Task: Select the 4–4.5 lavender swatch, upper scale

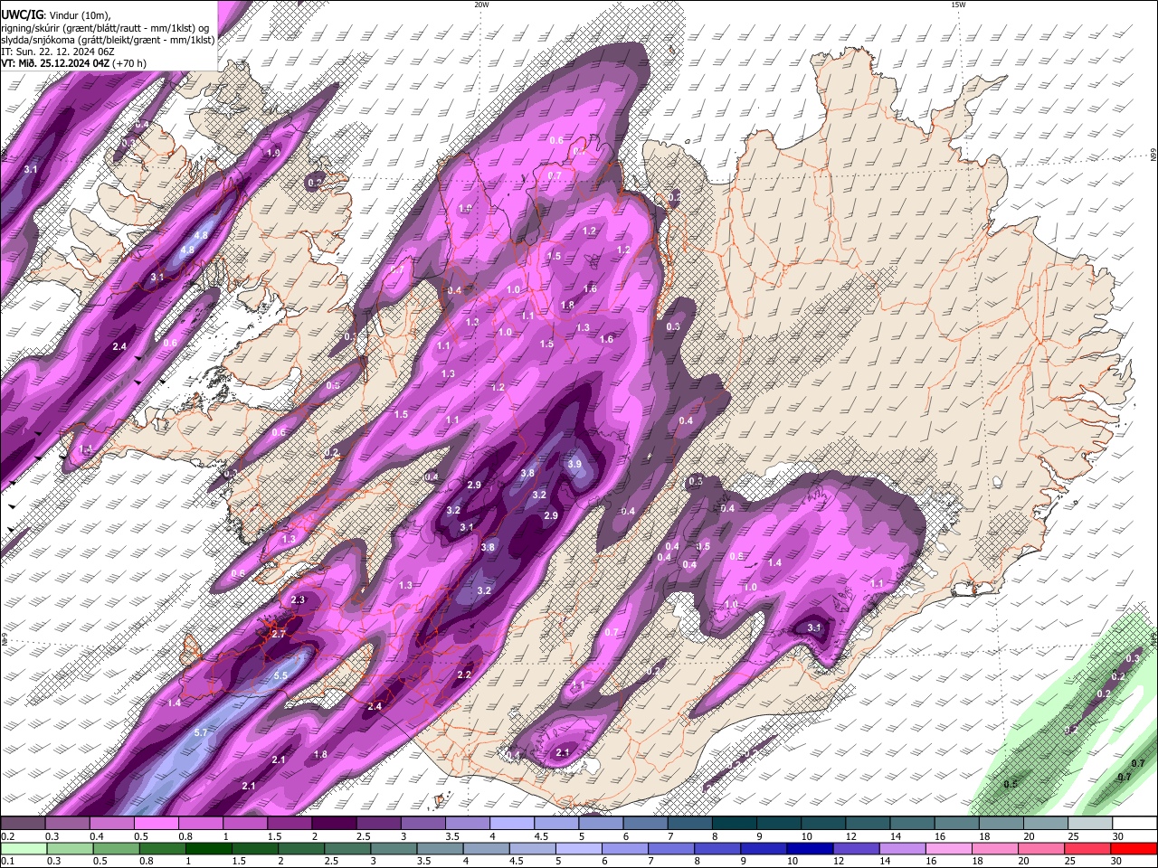Action: (512, 824)
